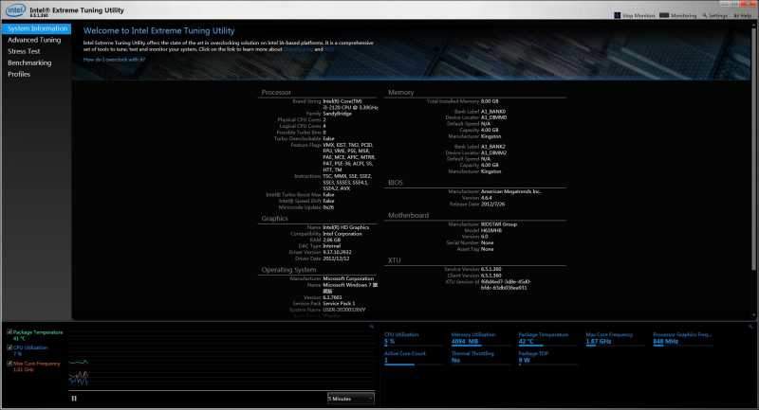Click wrench icon on the graph panel corner
759x410 pixels.
(x=369, y=326)
